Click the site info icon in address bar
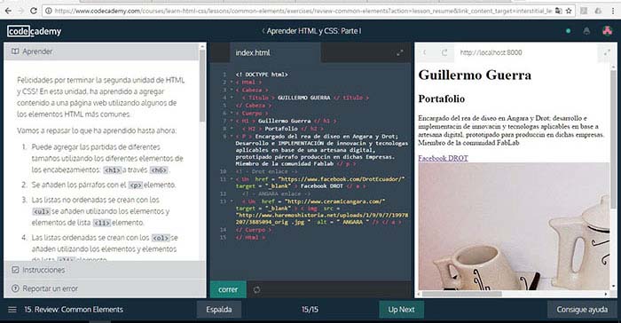Screen dimensions: 621x323 [48, 11]
